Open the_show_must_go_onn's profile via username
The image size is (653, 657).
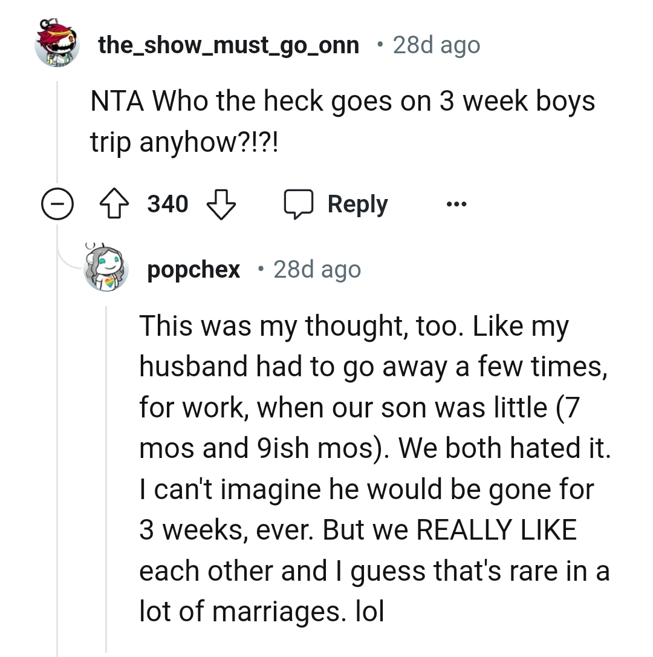(230, 44)
